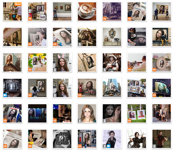175x151 pixels.
Task: Choose the woman viewing gold-framed painting effect
Action: coord(37,88)
